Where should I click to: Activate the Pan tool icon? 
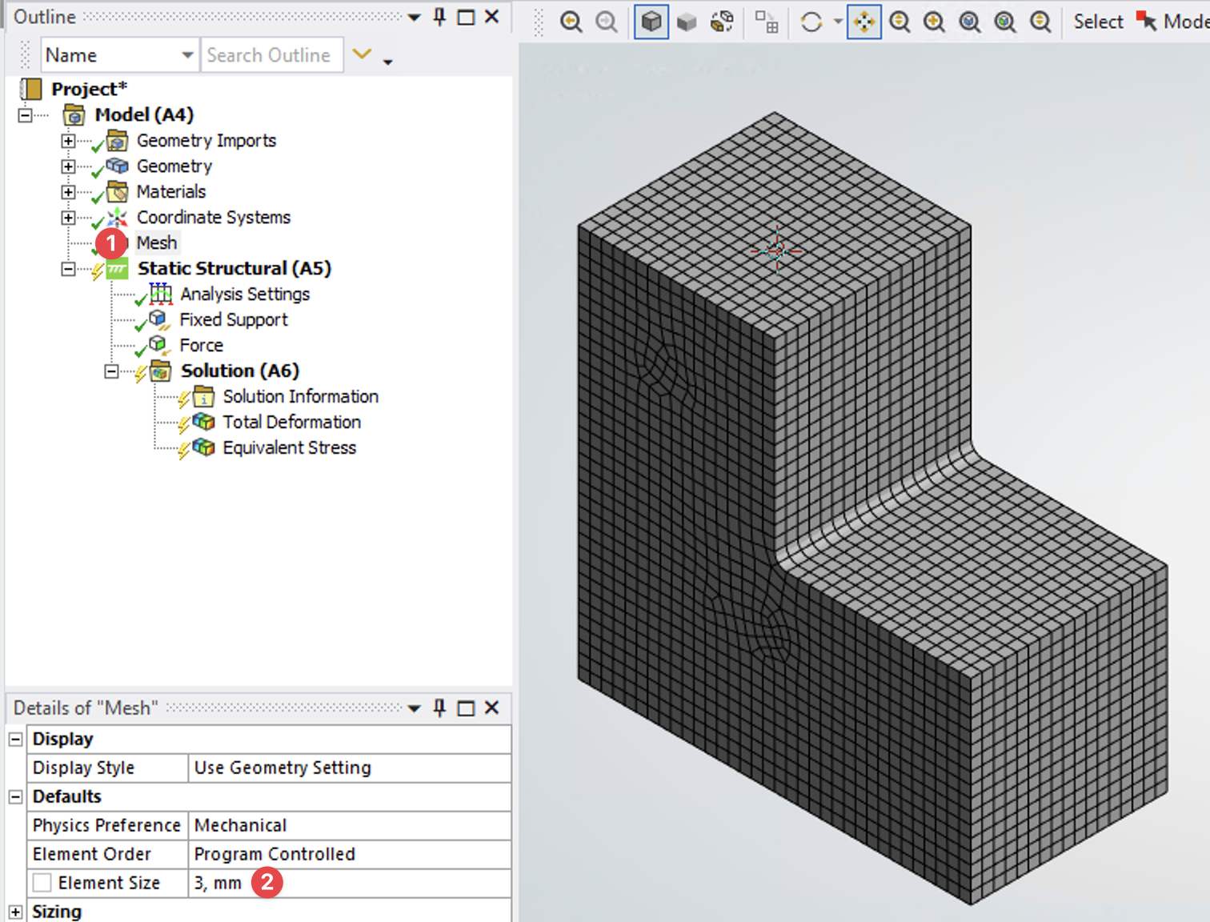coord(864,22)
